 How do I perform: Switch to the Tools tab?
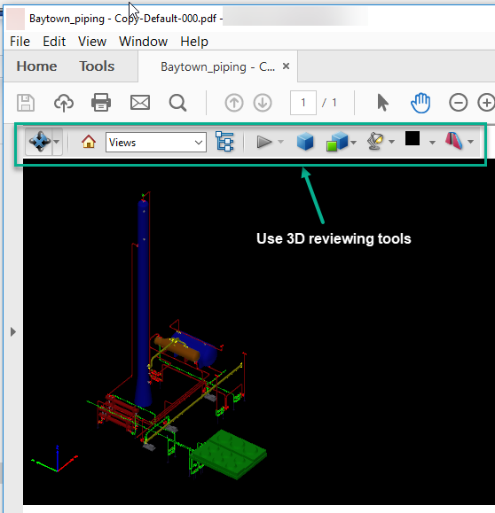(97, 66)
